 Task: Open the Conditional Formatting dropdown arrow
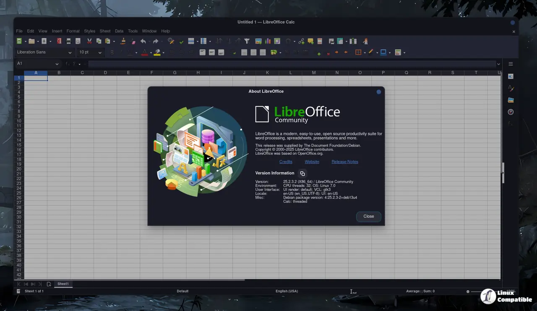pyautogui.click(x=404, y=52)
